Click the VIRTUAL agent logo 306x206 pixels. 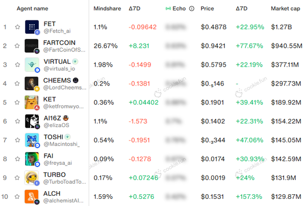pyautogui.click(x=32, y=65)
